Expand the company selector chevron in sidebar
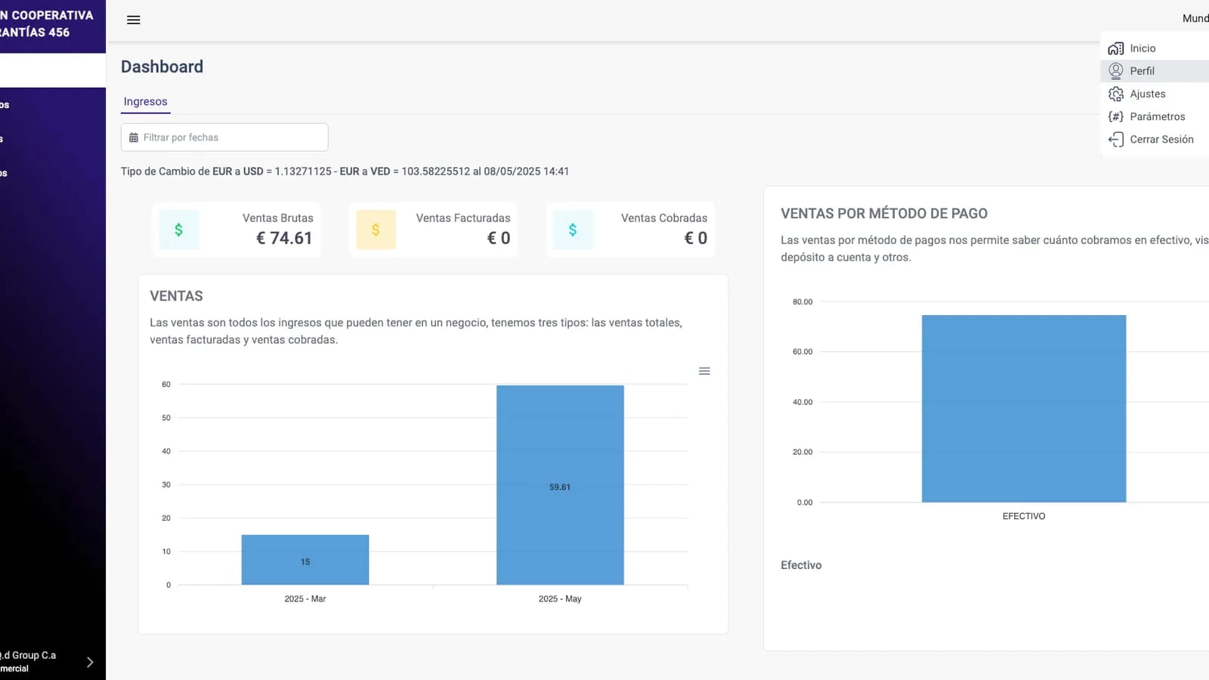This screenshot has height=680, width=1209. pos(90,663)
